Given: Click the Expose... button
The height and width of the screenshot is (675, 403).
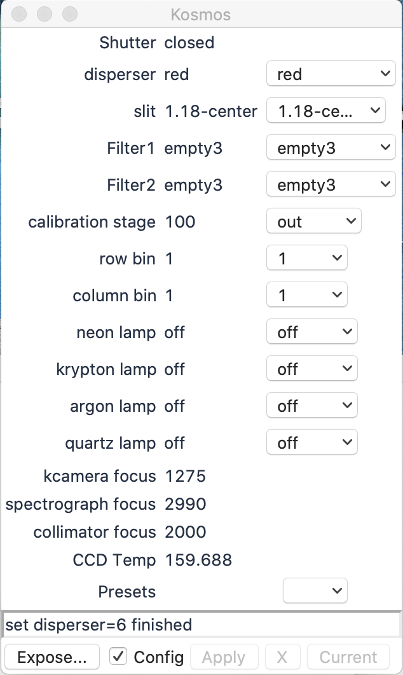Looking at the screenshot, I should [x=52, y=657].
